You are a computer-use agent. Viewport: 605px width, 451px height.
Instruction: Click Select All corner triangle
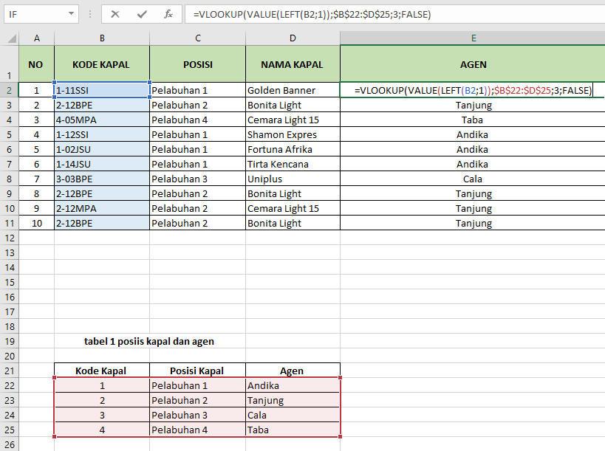pyautogui.click(x=12, y=38)
